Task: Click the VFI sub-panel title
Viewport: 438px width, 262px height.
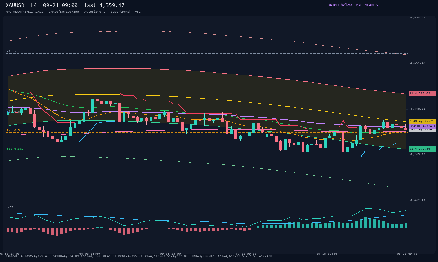Action: (x=10, y=208)
